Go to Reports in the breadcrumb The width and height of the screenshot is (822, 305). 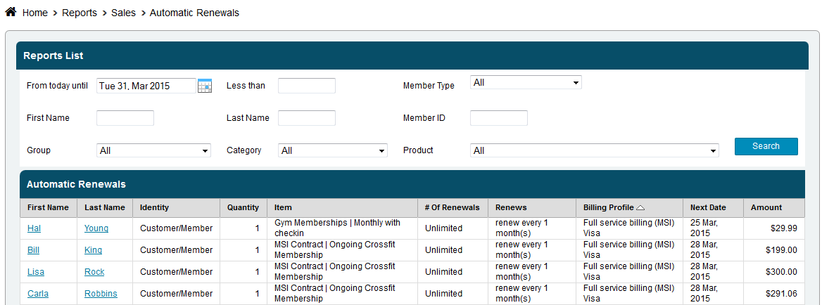coord(80,13)
